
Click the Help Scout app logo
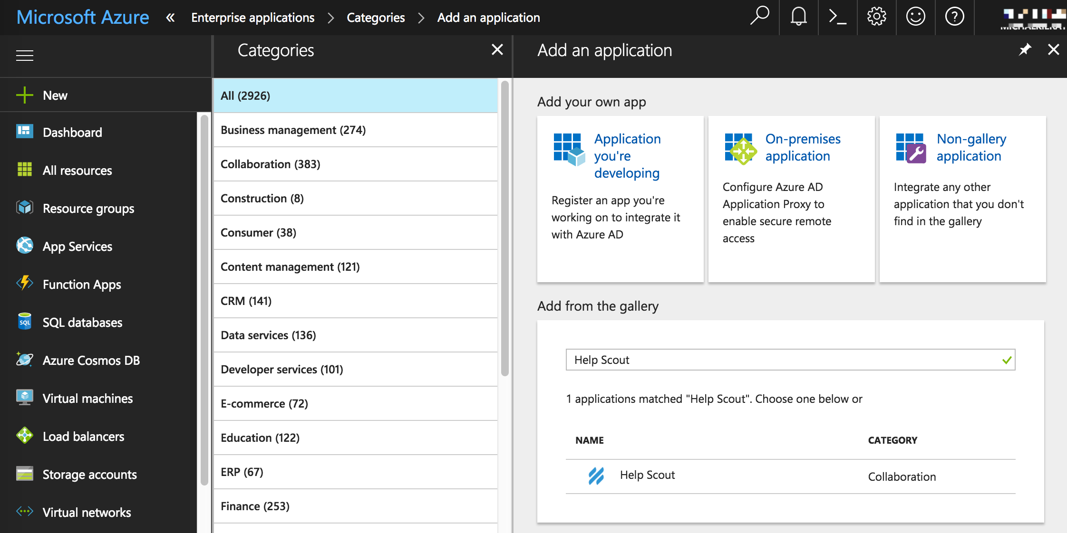coord(596,476)
